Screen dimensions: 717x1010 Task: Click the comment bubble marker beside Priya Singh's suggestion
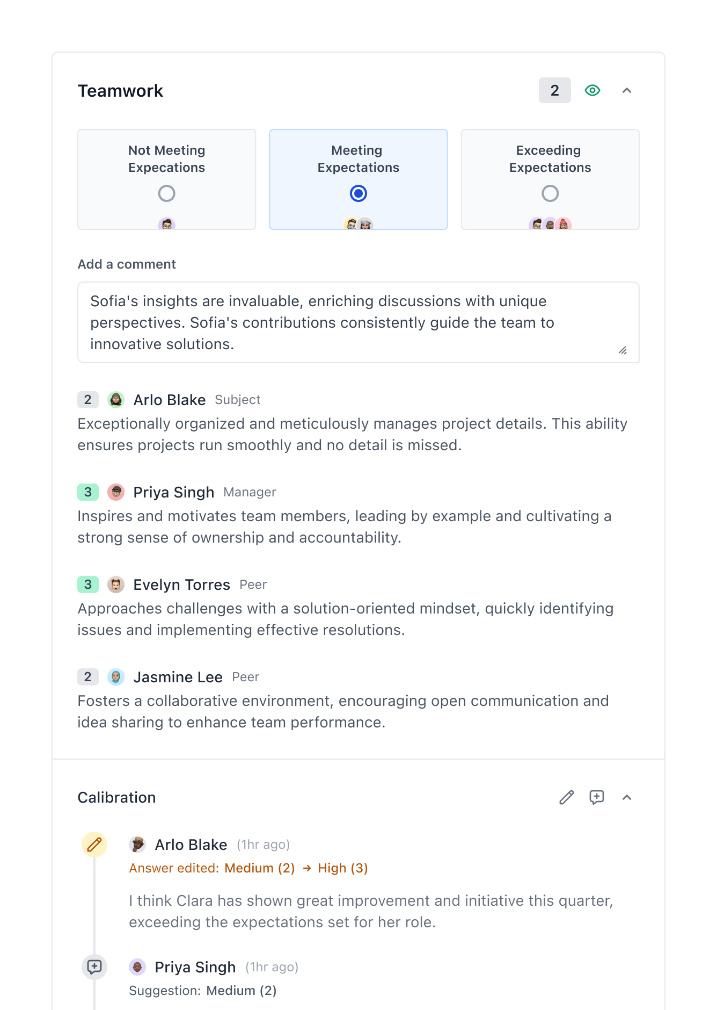94,967
